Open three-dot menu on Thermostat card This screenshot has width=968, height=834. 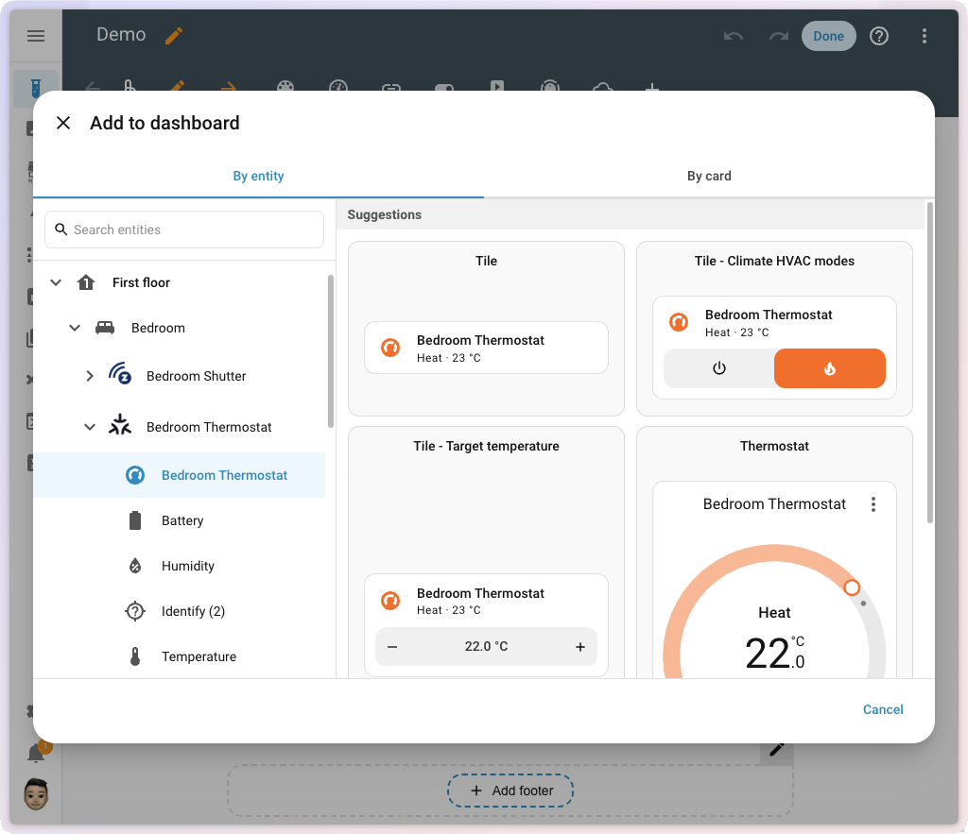[x=873, y=504]
